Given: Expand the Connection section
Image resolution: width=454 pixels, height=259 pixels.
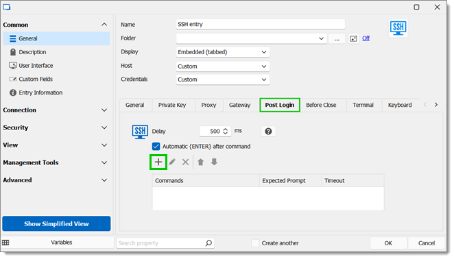Looking at the screenshot, I should (104, 110).
